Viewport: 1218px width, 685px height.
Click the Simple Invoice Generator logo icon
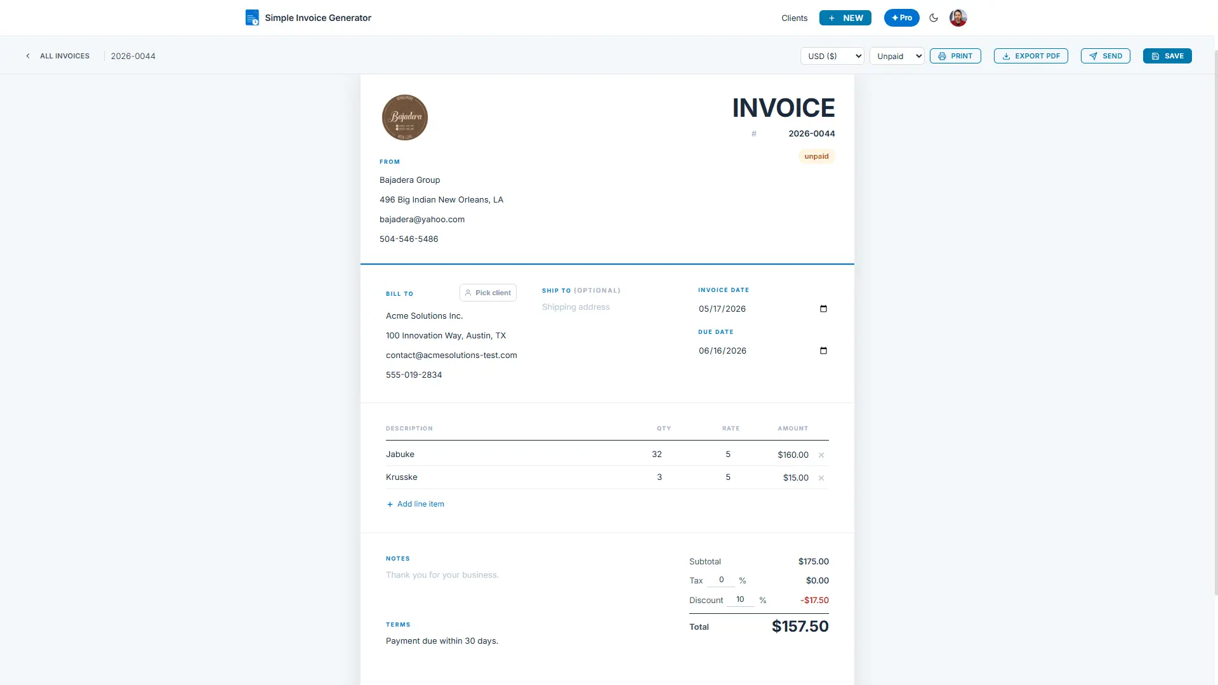point(252,18)
